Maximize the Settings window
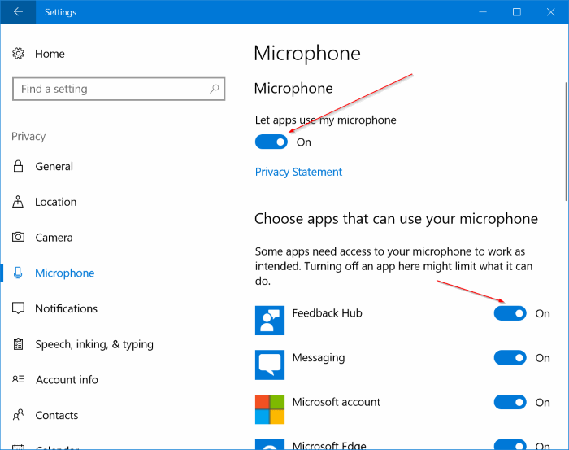The width and height of the screenshot is (569, 450). [517, 12]
